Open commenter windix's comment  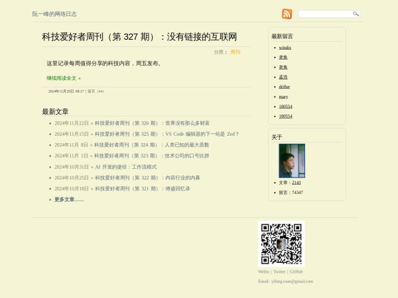tap(285, 48)
